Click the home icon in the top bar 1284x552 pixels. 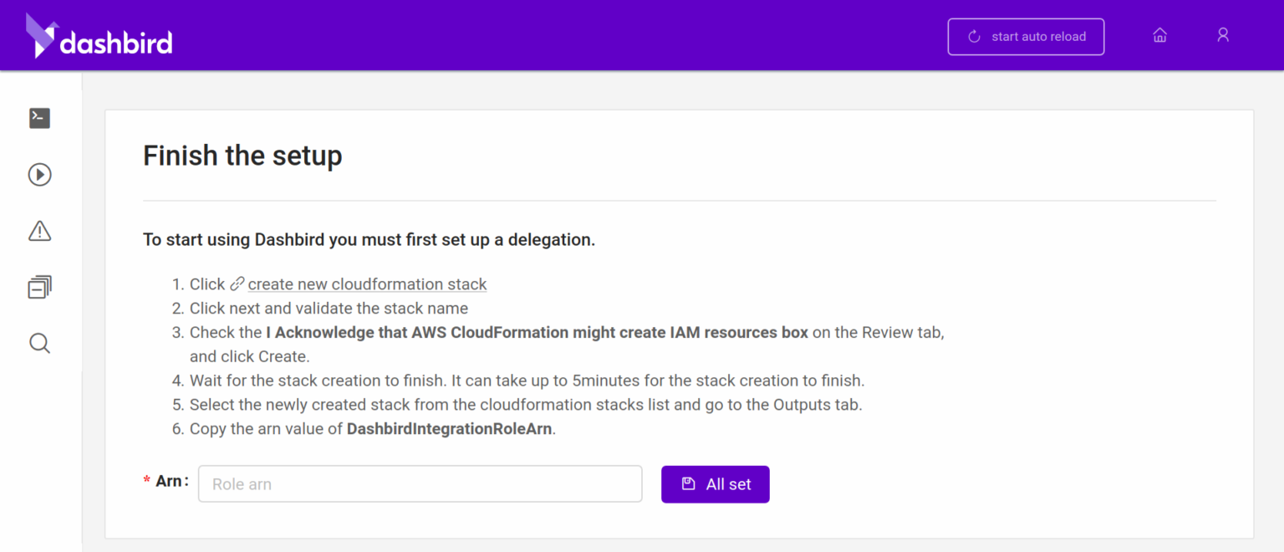click(x=1159, y=34)
